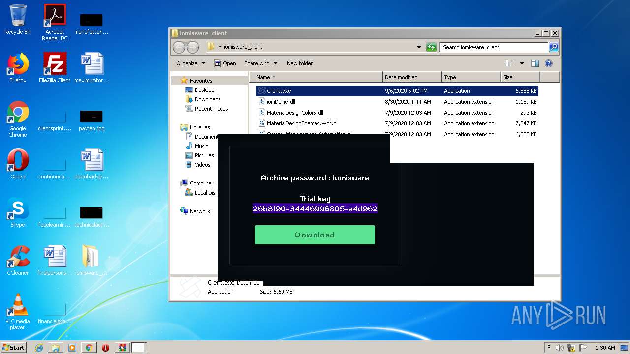Click the Search iomisware_client field
The image size is (630, 354).
coord(494,47)
